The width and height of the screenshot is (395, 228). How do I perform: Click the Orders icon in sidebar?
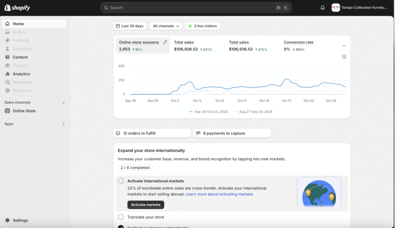(x=7, y=32)
